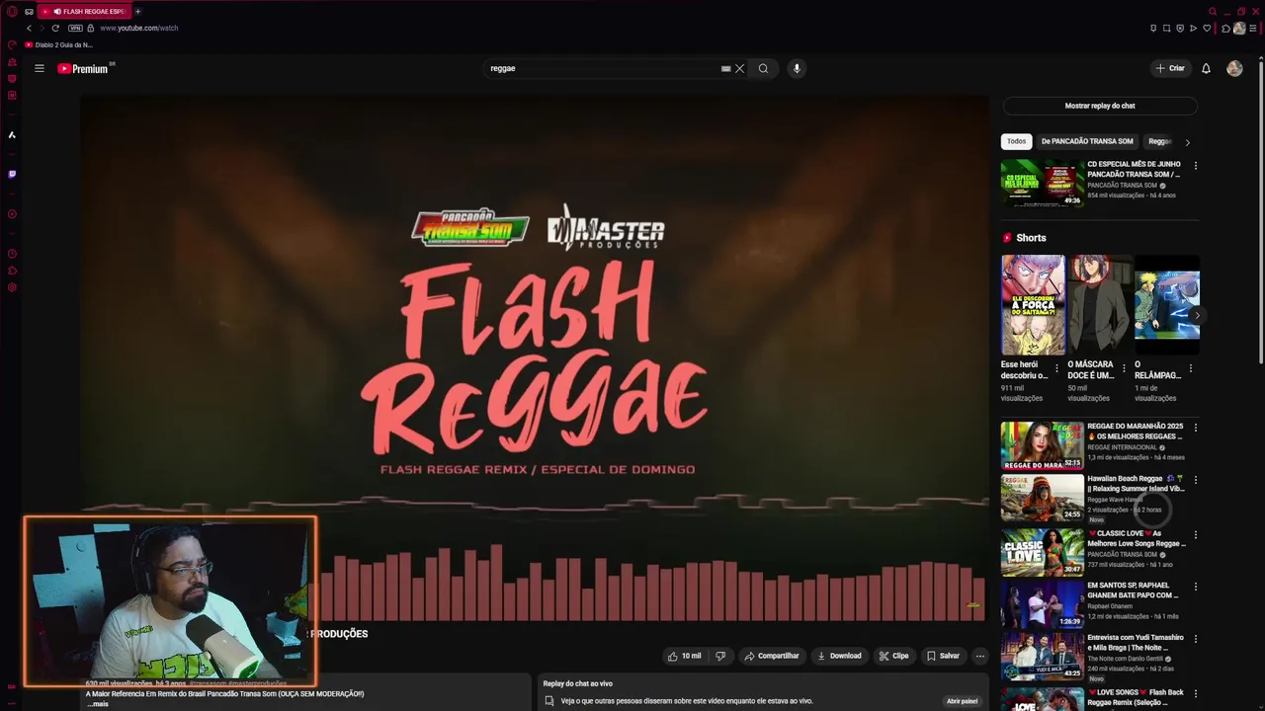
Task: Click into the reggae search field
Action: [x=603, y=68]
